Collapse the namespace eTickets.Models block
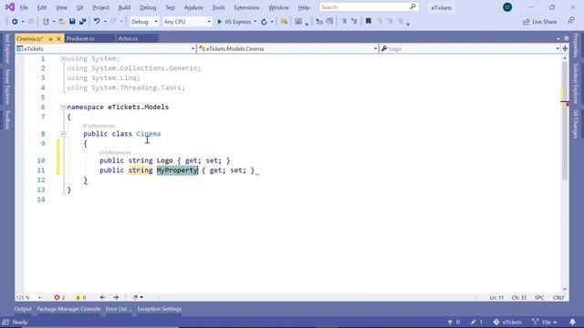 63,108
